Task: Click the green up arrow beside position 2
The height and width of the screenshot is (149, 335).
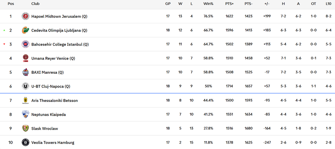Action: point(4,30)
